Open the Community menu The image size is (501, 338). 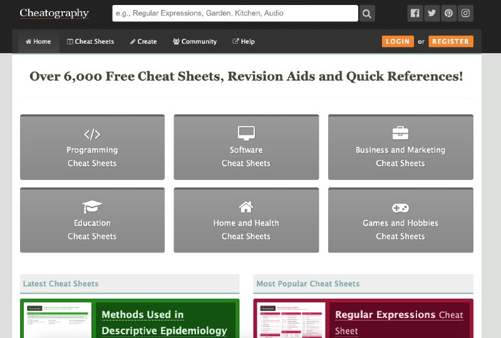point(195,41)
